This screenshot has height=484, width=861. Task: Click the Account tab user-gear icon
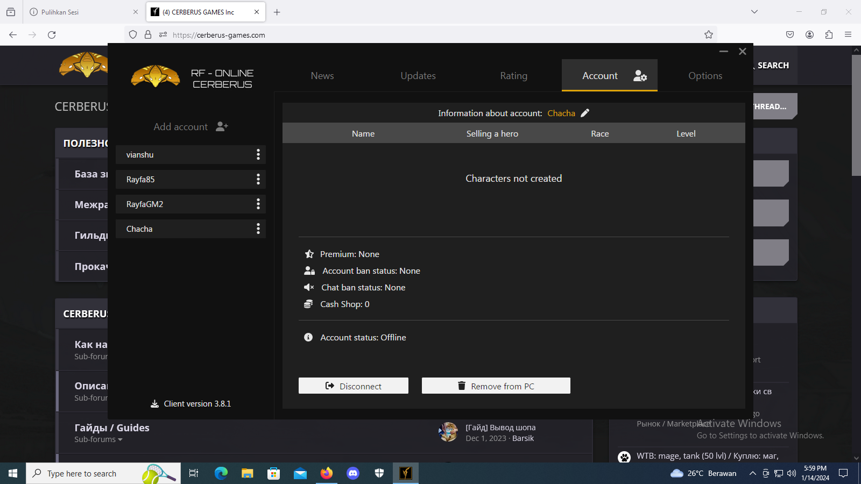640,76
